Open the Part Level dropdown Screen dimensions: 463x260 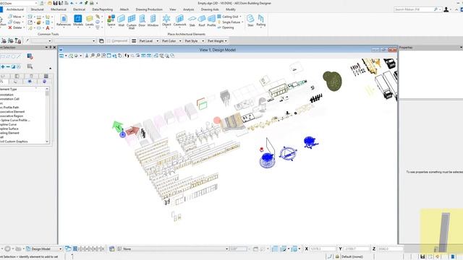pos(149,41)
